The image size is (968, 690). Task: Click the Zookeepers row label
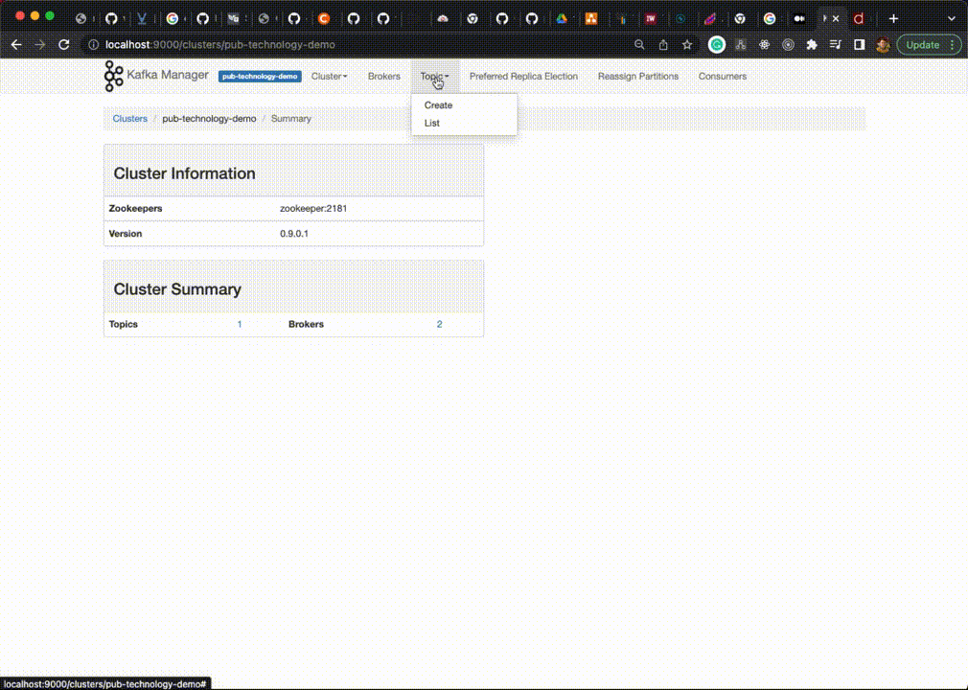[x=135, y=209]
